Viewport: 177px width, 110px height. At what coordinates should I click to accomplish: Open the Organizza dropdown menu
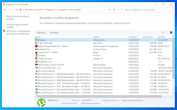click(42, 33)
